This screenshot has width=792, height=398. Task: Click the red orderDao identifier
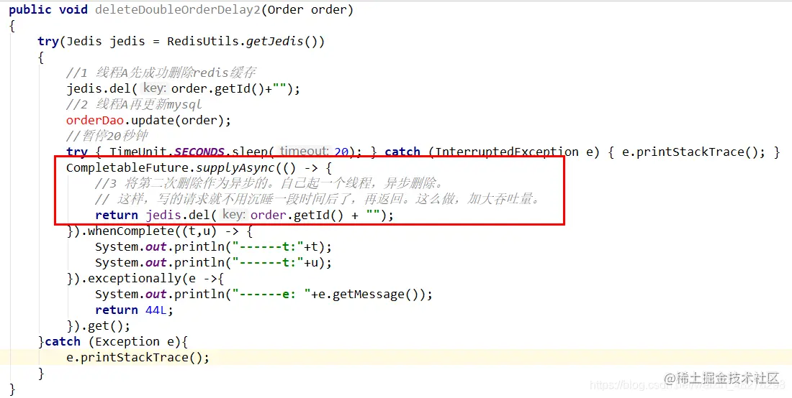tap(95, 121)
